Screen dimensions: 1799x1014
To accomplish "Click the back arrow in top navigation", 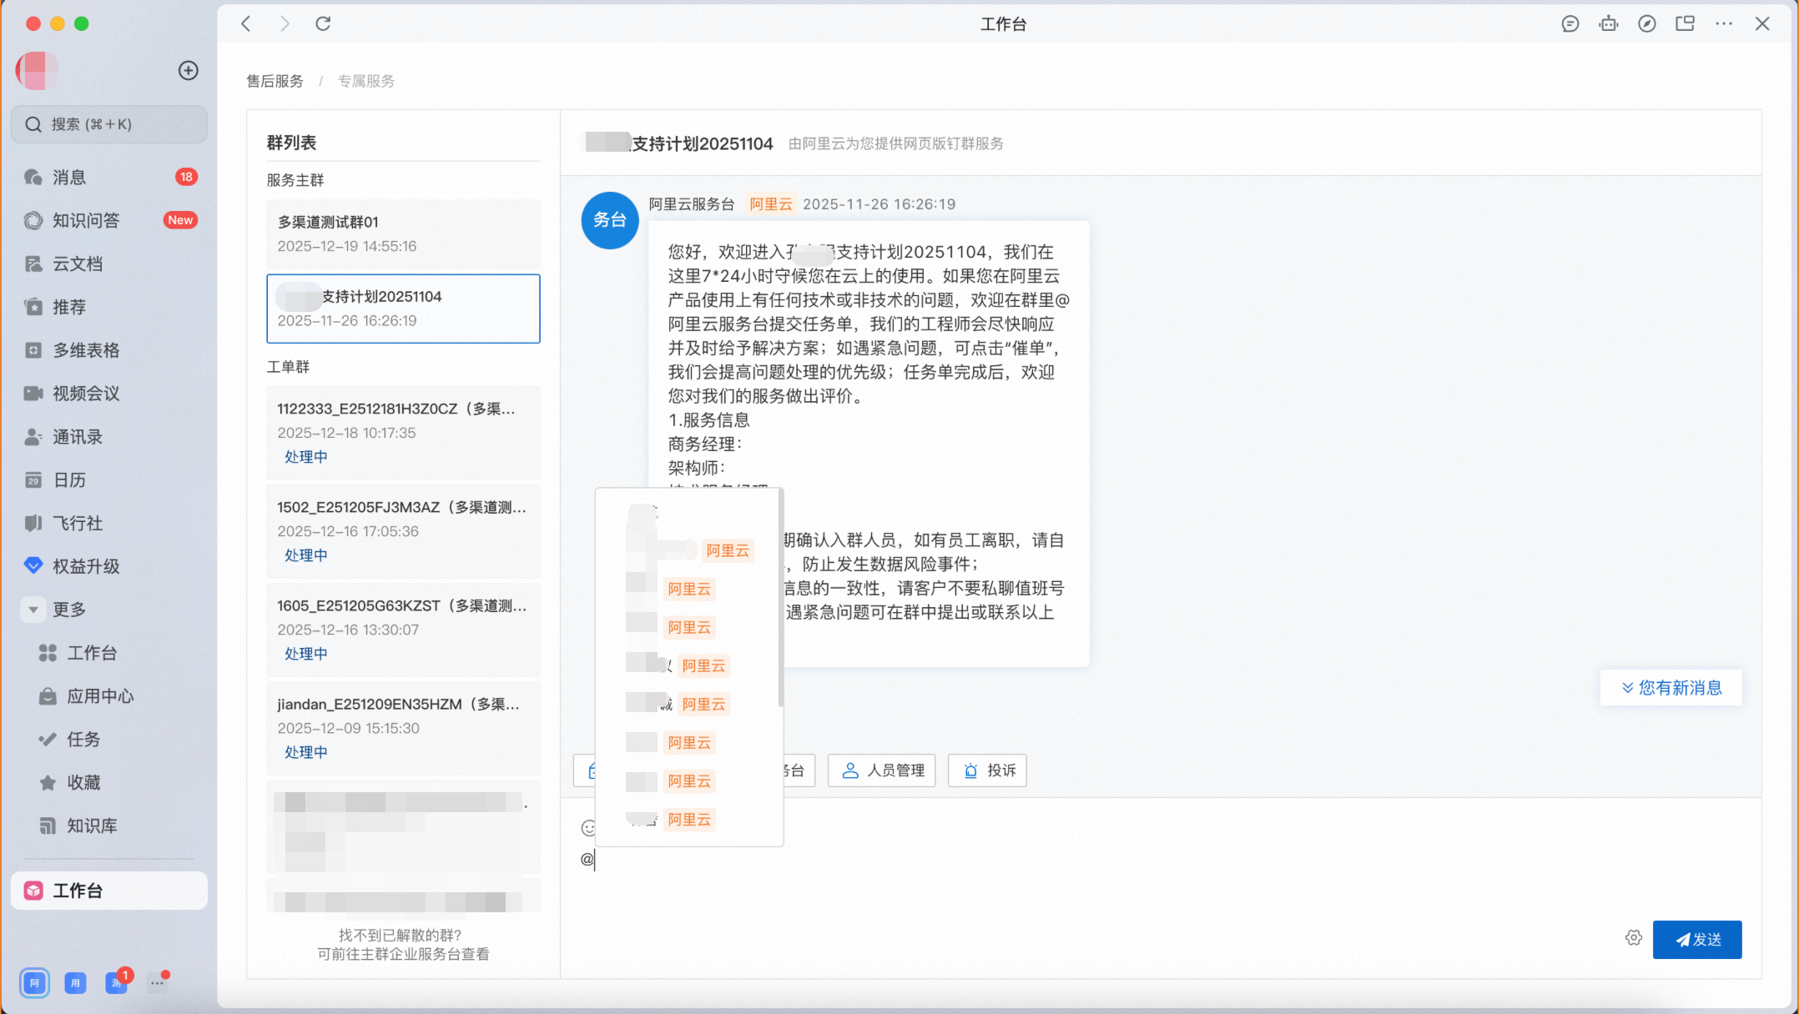I will coord(246,24).
